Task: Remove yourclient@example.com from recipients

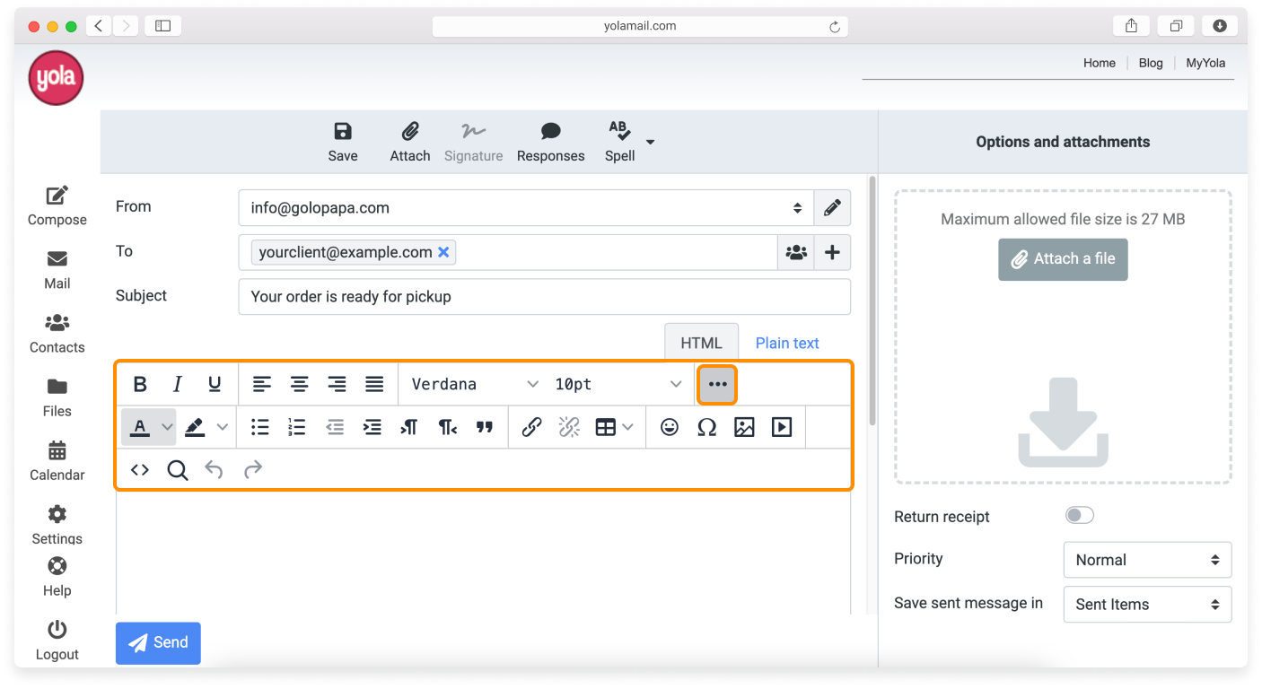Action: [443, 252]
